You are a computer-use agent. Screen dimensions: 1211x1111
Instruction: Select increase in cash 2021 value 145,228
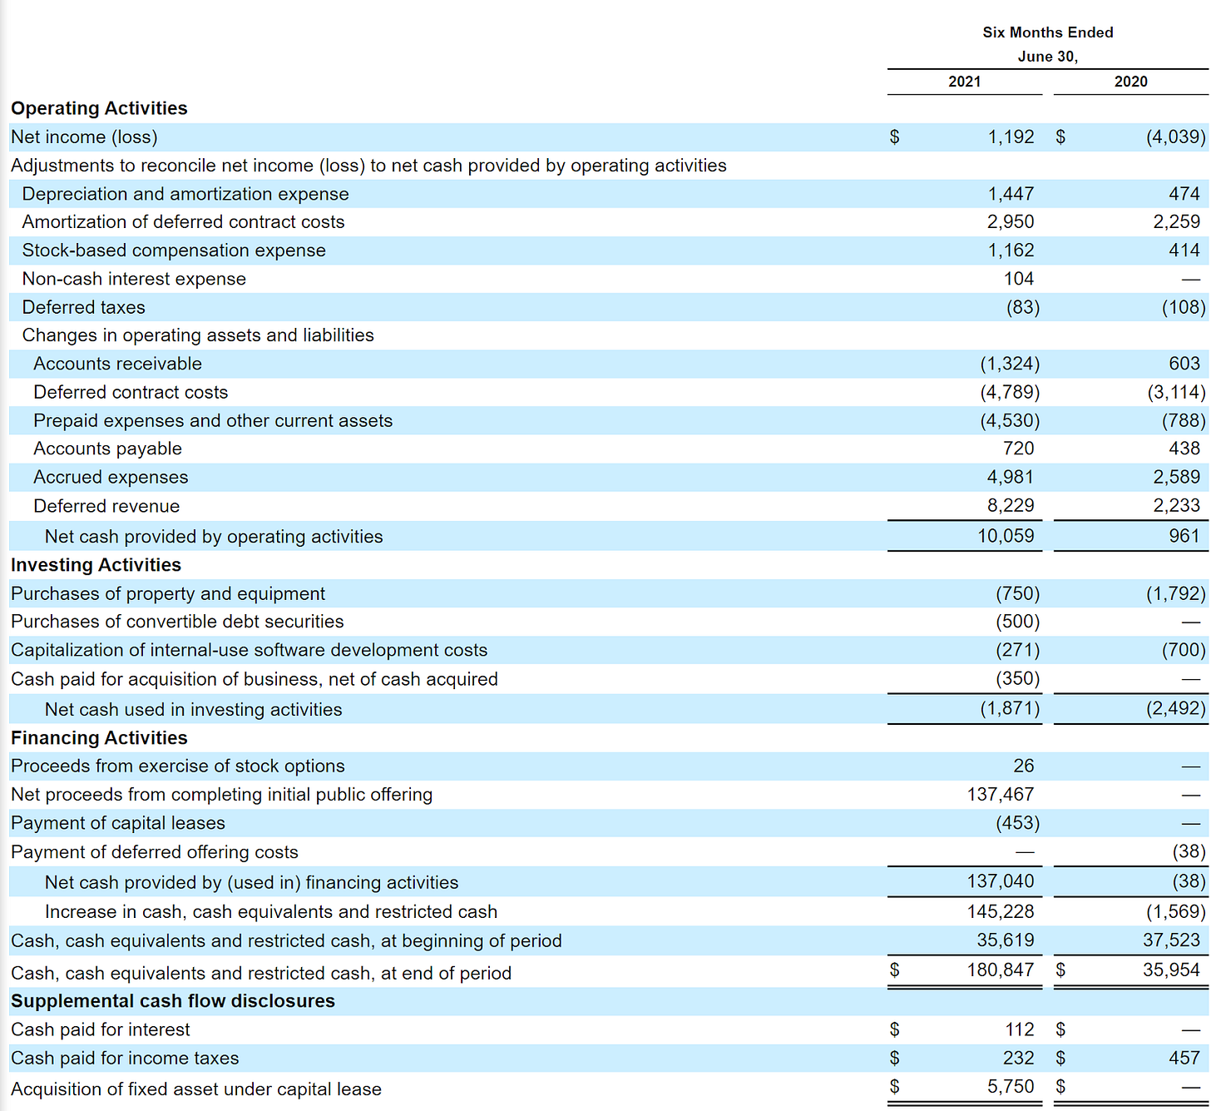coord(1001,911)
